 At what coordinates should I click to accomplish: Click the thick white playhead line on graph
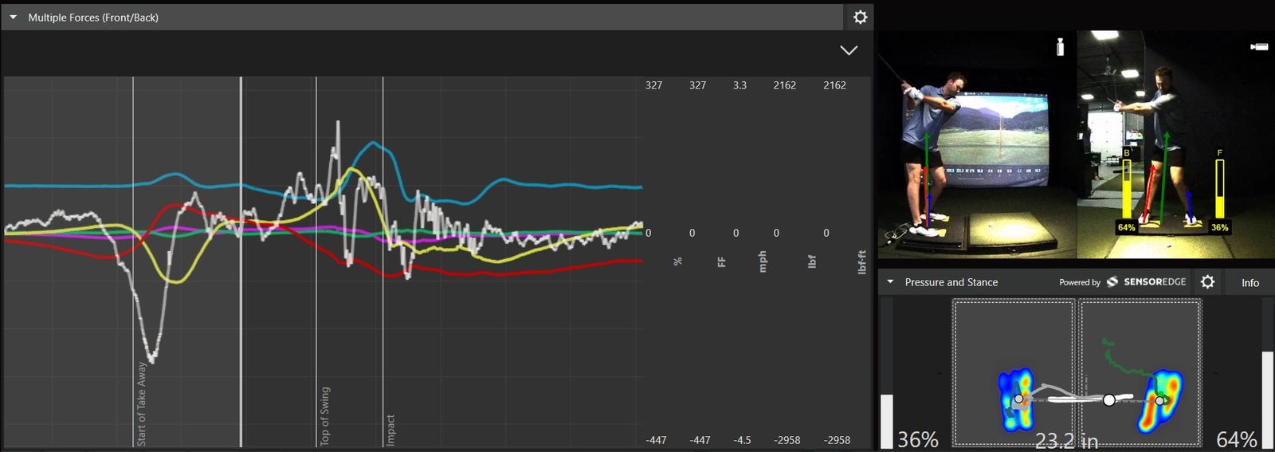tap(241, 261)
